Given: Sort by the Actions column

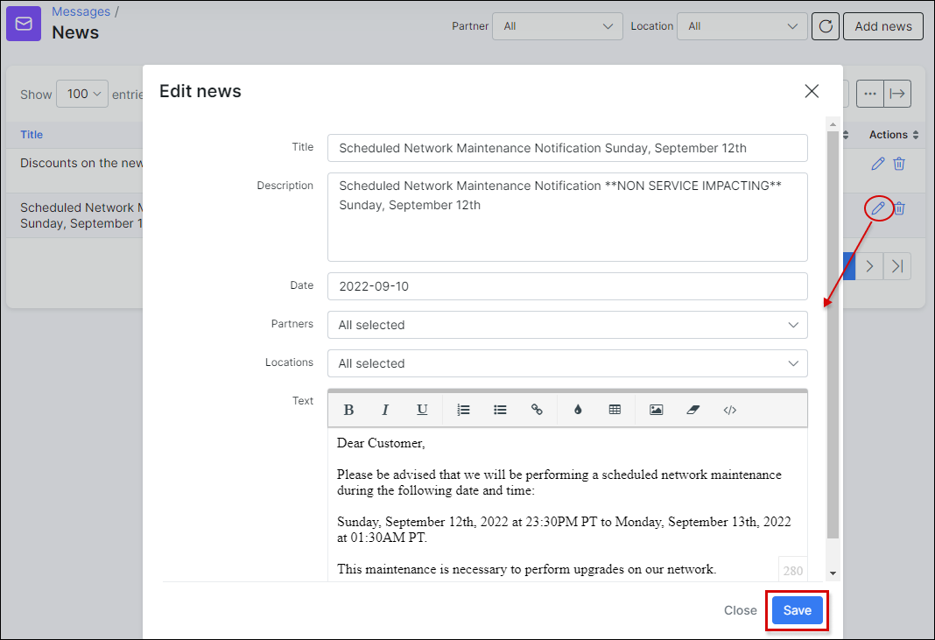Looking at the screenshot, I should [x=894, y=135].
